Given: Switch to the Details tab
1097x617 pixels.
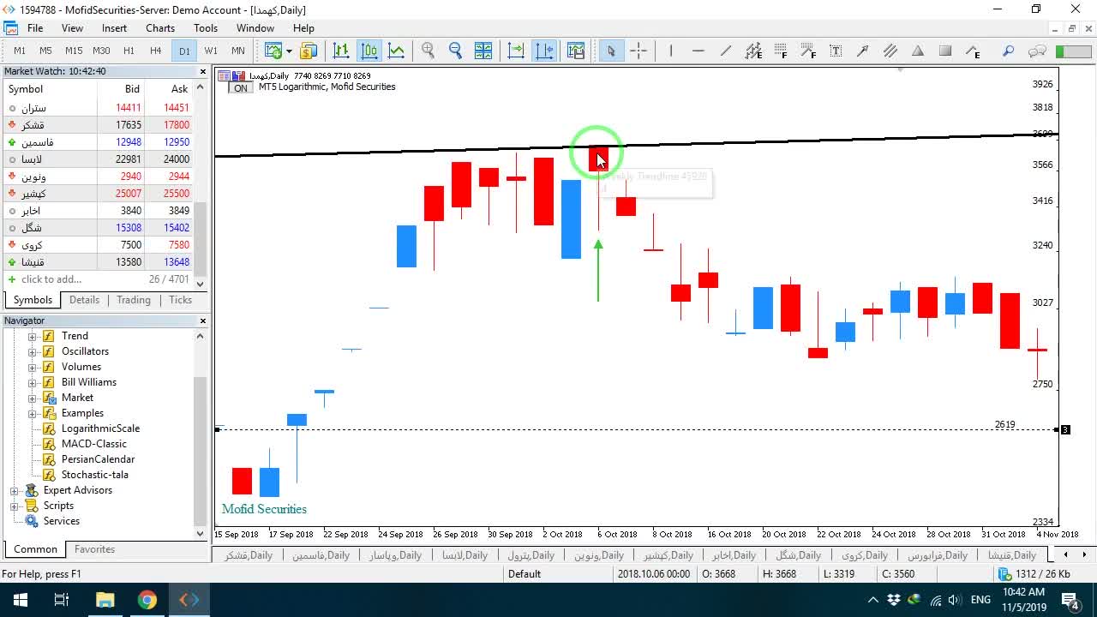Looking at the screenshot, I should 84,300.
